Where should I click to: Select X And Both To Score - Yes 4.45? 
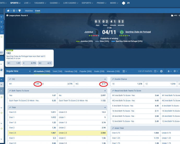coord(135,106)
